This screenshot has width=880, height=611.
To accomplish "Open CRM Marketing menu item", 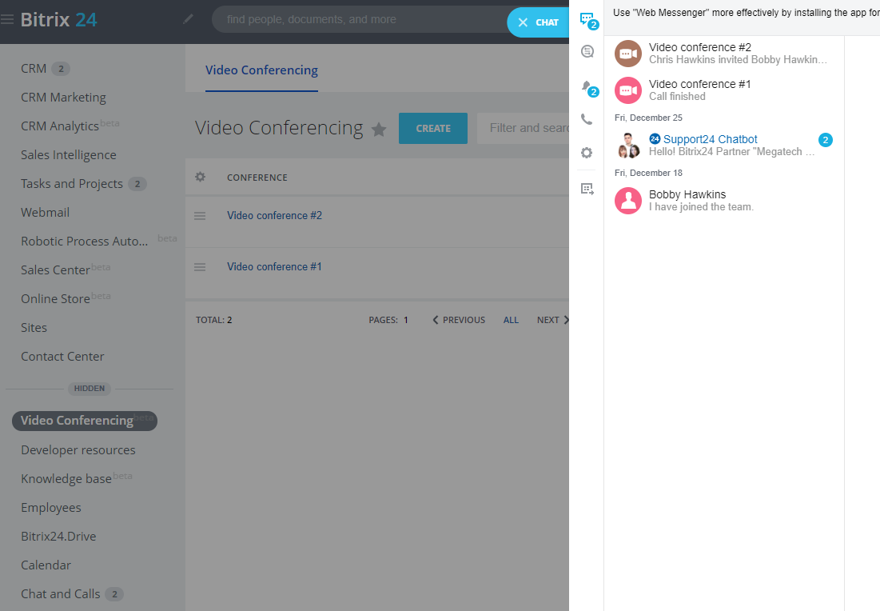I will point(63,98).
